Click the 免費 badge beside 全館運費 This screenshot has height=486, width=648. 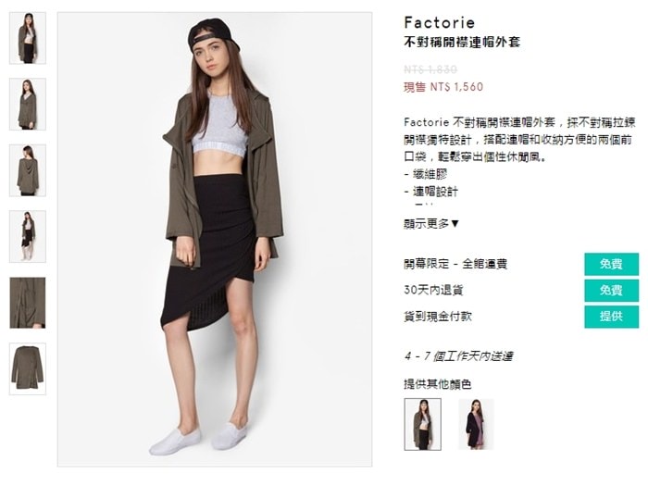tap(611, 264)
